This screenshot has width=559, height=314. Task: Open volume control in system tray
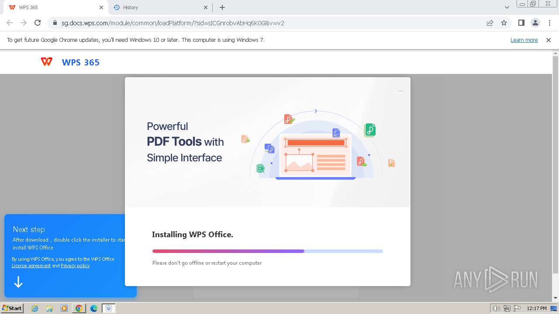[x=497, y=308]
